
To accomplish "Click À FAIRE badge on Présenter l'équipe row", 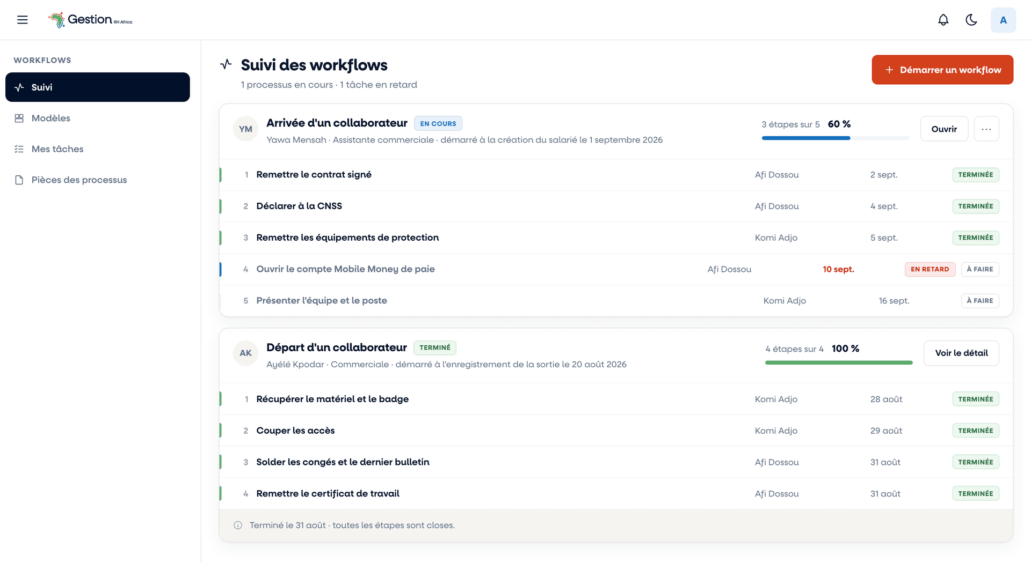I will pos(979,301).
